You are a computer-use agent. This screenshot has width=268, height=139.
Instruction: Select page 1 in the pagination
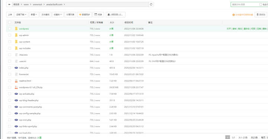click(227, 137)
